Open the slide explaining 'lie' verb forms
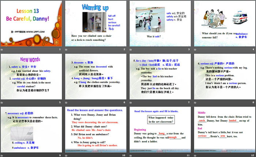This screenshot has width=256, height=157. pos(160,78)
